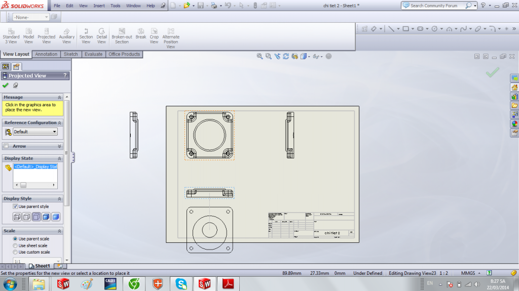The width and height of the screenshot is (519, 291).
Task: Select the Standard 3 View tool
Action: point(11,36)
